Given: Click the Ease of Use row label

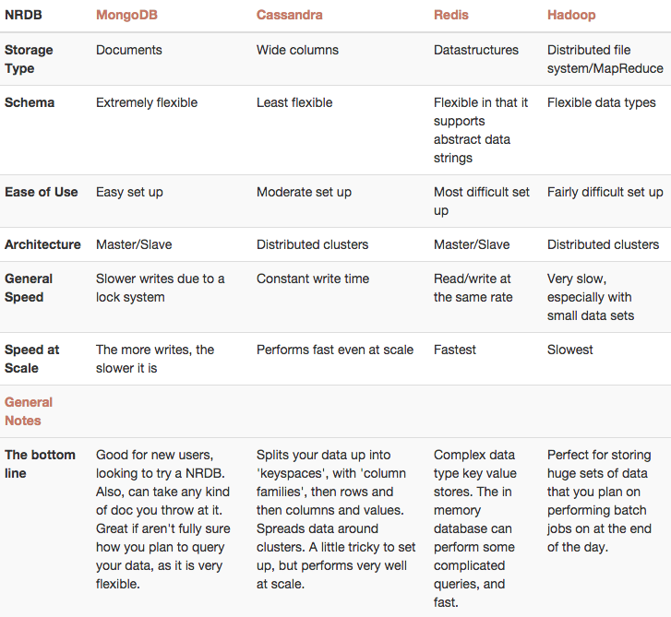Looking at the screenshot, I should [x=42, y=192].
